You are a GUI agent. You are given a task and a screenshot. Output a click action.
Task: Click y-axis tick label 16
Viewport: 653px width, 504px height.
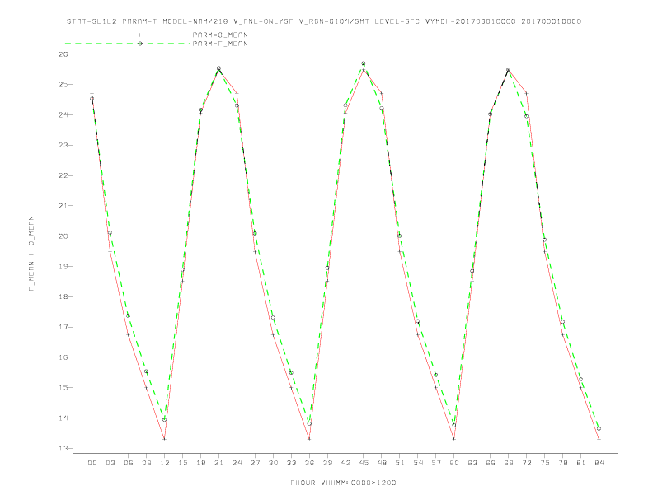pyautogui.click(x=63, y=357)
